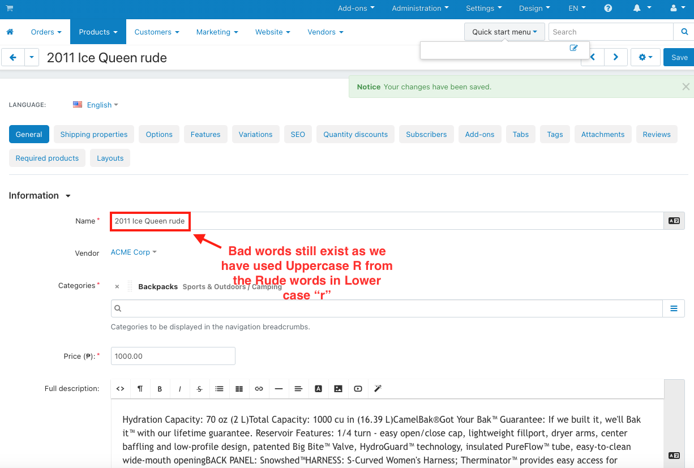Image resolution: width=694 pixels, height=468 pixels.
Task: Open the Administration menu
Action: pyautogui.click(x=420, y=8)
